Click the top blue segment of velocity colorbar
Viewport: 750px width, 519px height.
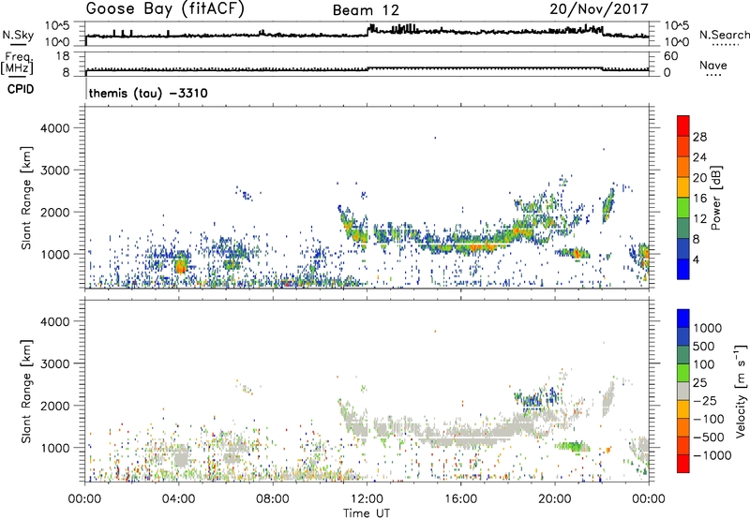click(683, 319)
